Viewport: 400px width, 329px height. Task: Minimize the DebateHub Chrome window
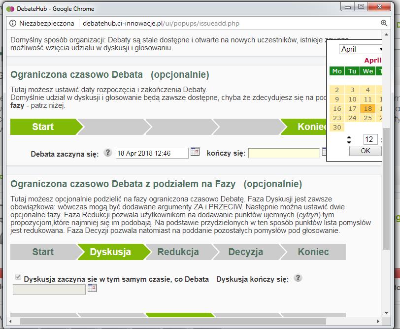pos(347,7)
